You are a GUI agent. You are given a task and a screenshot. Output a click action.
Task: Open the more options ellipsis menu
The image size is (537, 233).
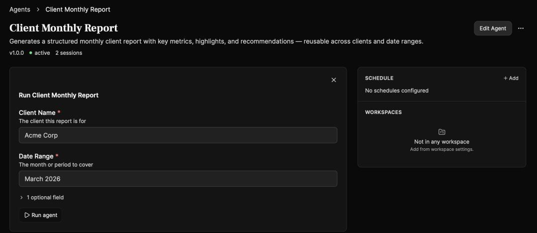tap(521, 28)
